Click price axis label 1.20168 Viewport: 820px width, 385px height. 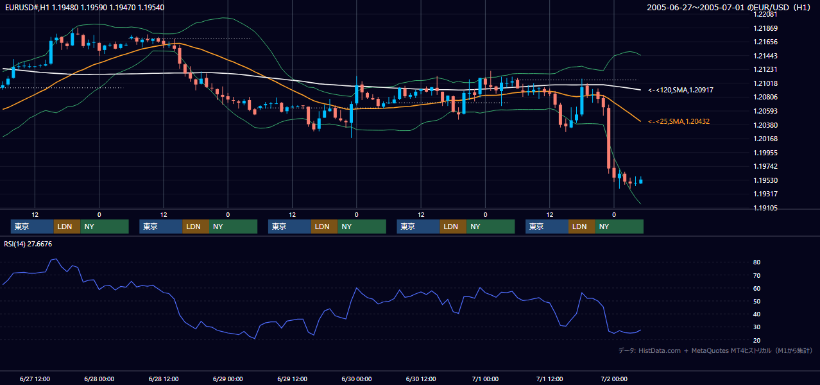765,139
